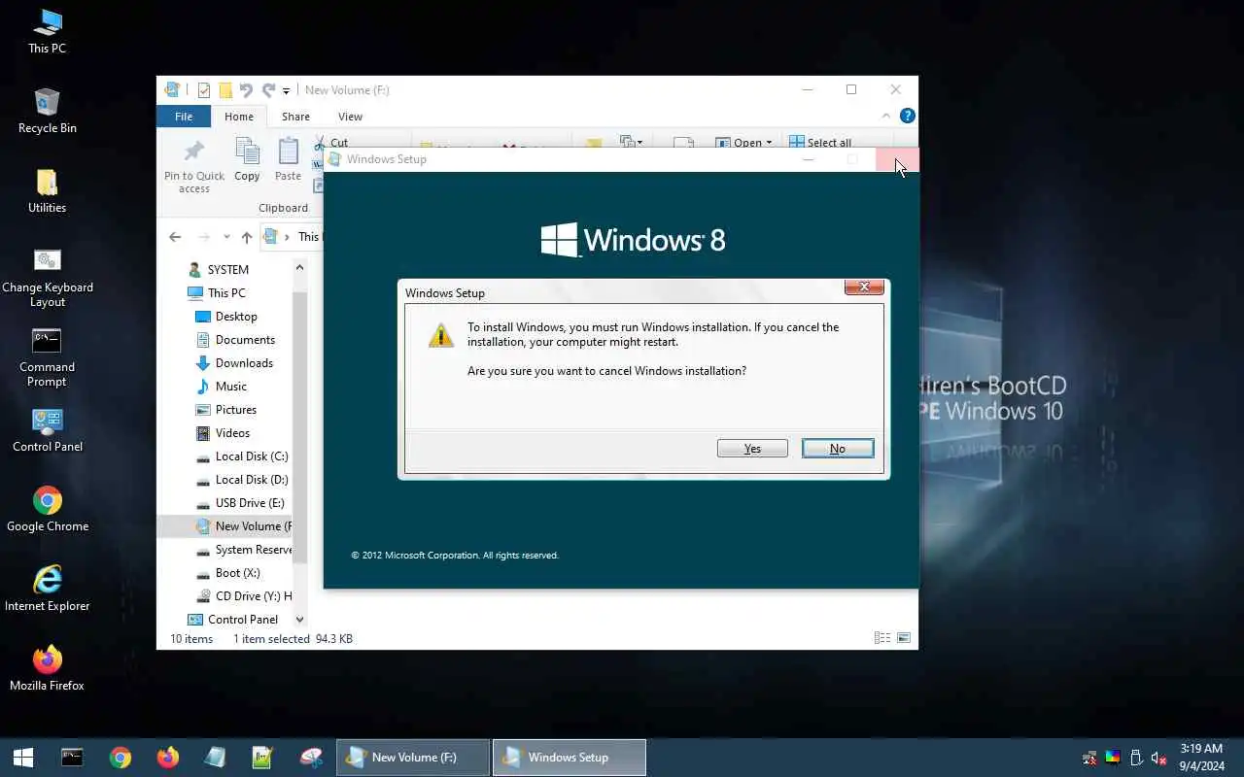1244x777 pixels.
Task: Click the navigation pane scroll down arrow
Action: [299, 620]
